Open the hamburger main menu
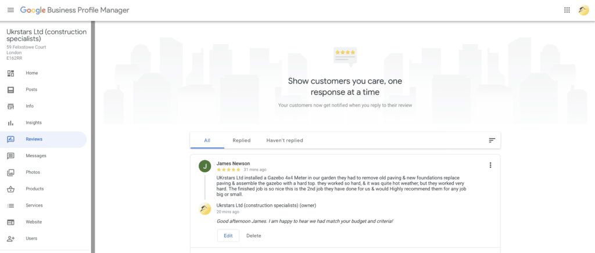The height and width of the screenshot is (253, 595). (x=10, y=10)
